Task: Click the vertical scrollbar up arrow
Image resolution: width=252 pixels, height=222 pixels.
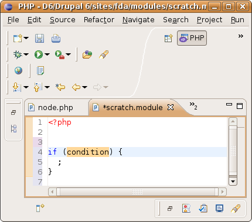Action: pyautogui.click(x=233, y=122)
